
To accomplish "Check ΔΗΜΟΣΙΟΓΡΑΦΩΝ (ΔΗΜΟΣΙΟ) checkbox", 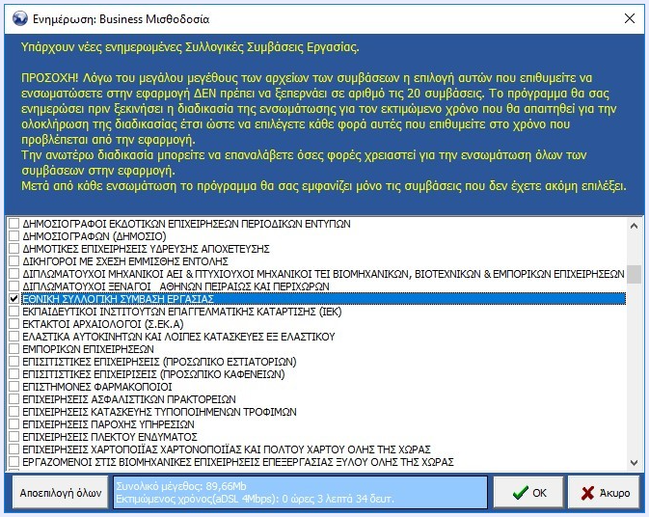I will click(14, 236).
